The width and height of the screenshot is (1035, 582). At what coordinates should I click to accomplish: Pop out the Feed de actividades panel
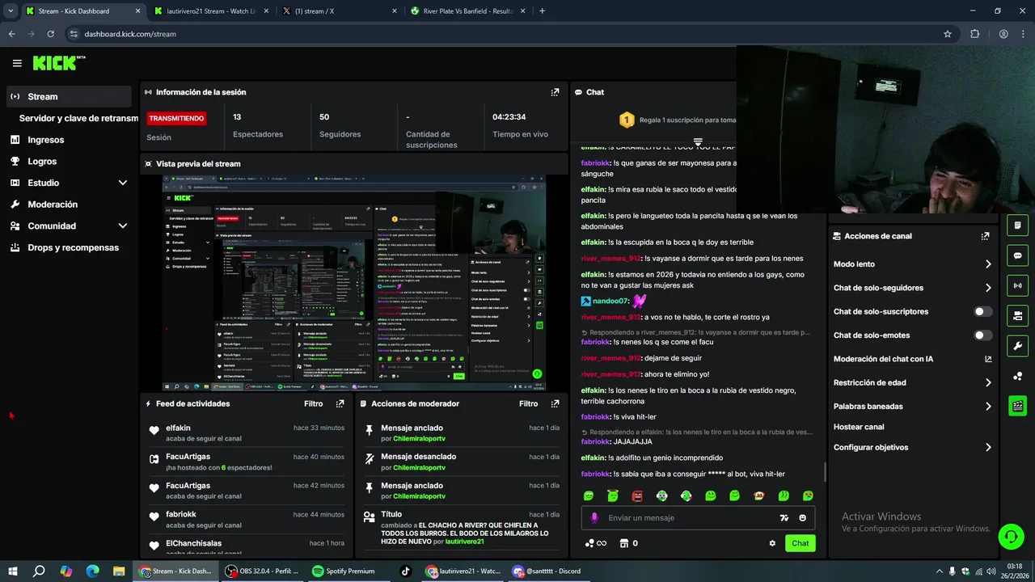[x=340, y=403]
